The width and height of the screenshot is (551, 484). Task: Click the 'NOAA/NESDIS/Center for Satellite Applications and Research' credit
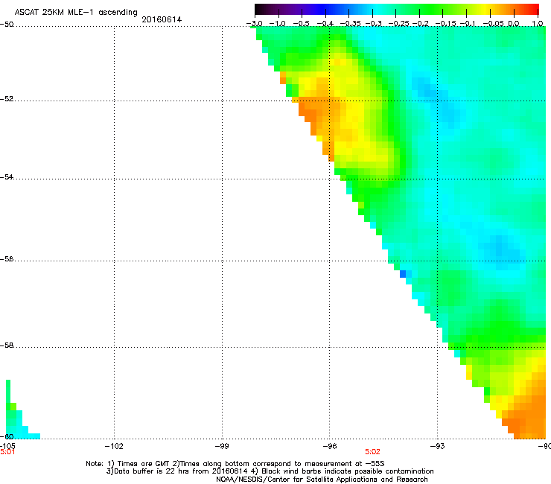[322, 480]
